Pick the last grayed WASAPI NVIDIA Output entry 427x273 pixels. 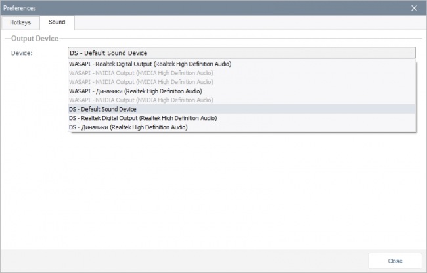tap(242, 100)
